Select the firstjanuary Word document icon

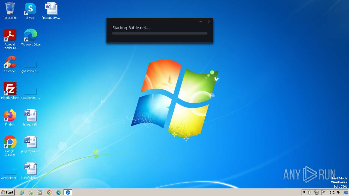click(51, 11)
